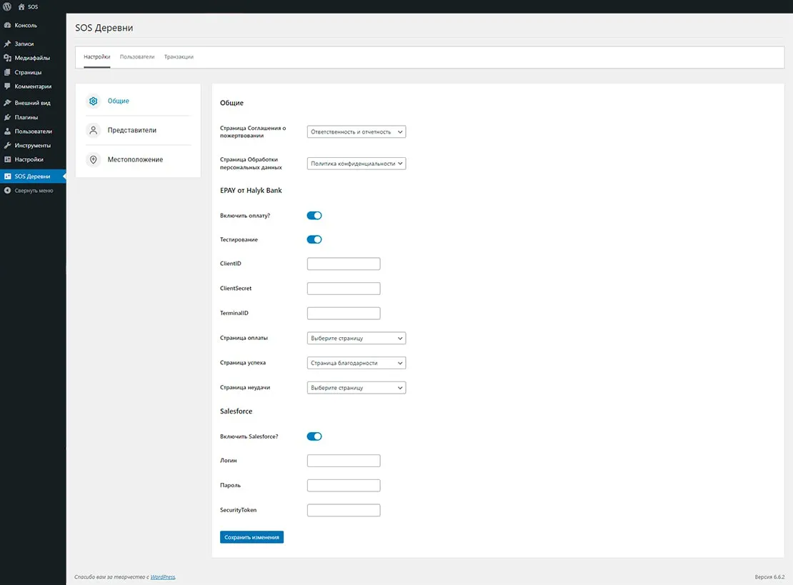Open the Страница неудачи page selector

pyautogui.click(x=356, y=388)
